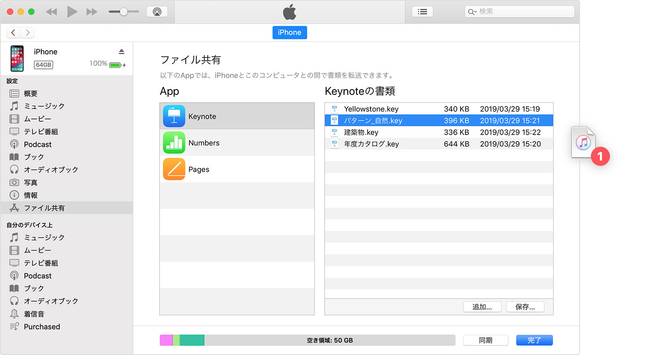Open 写真 in the sidebar

[67, 182]
